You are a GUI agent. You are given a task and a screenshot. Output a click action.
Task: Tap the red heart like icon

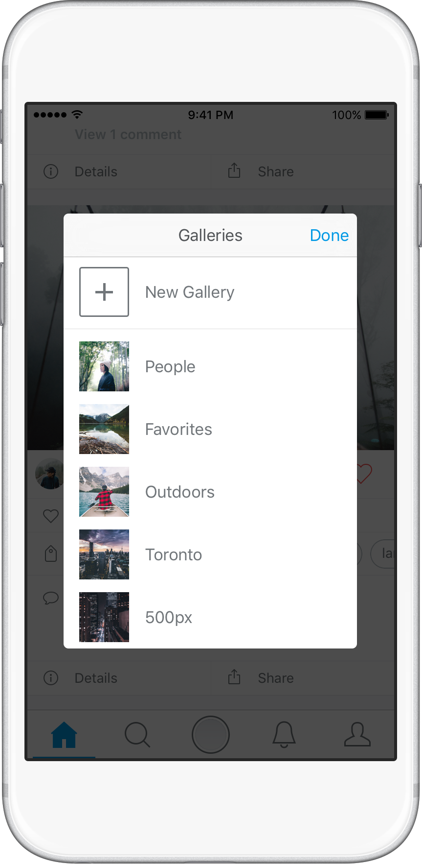(x=364, y=474)
